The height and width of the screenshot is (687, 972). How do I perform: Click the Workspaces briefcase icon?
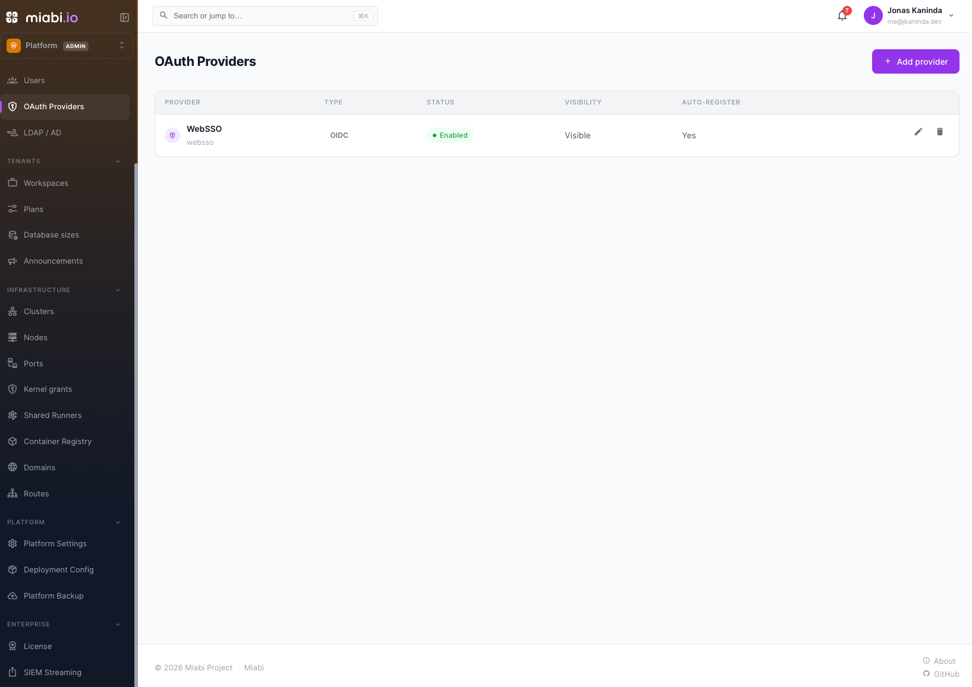click(12, 183)
